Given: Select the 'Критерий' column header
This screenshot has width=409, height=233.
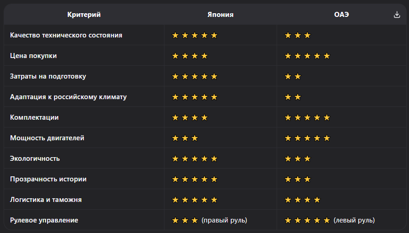Looking at the screenshot, I should 84,15.
